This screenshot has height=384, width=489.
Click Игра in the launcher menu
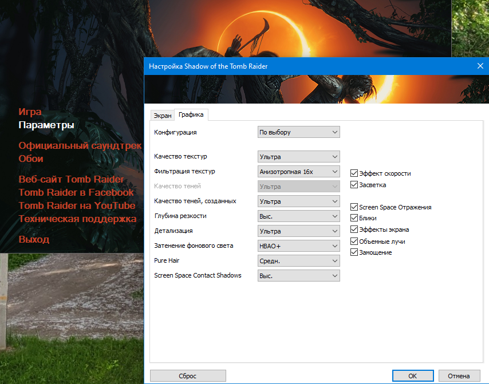point(30,112)
